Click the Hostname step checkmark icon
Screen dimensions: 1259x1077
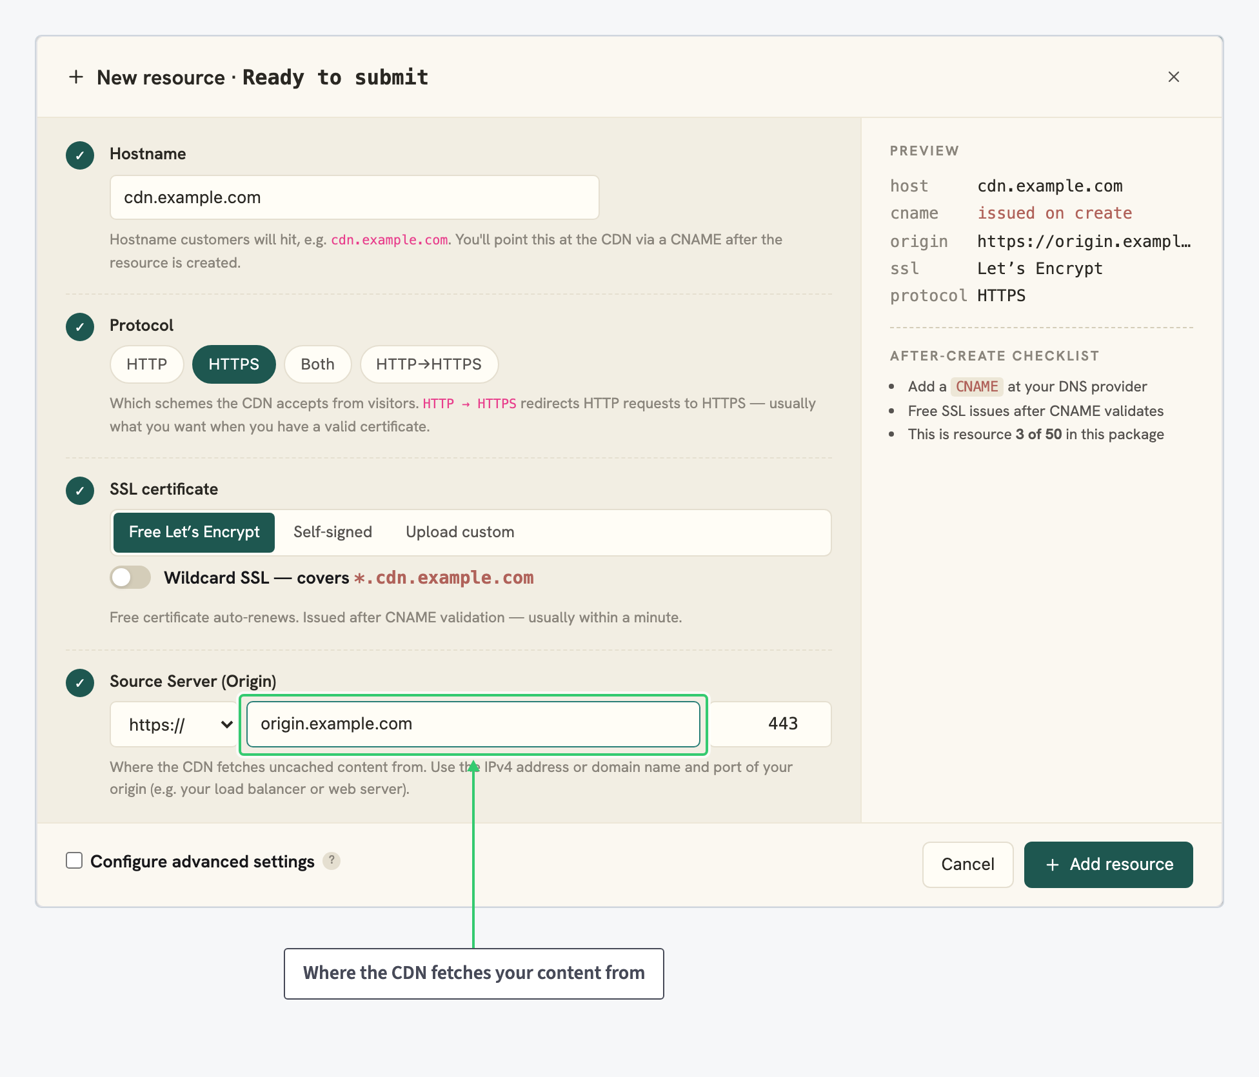[80, 155]
